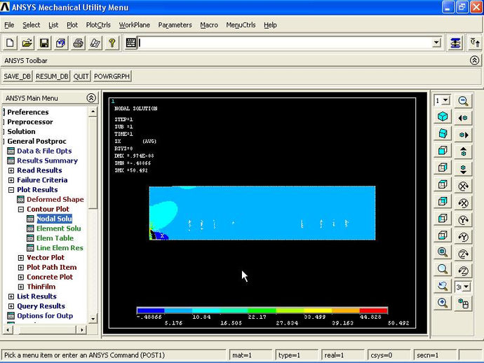Click the Pan Model Right icon
The width and height of the screenshot is (484, 363).
pyautogui.click(x=463, y=135)
